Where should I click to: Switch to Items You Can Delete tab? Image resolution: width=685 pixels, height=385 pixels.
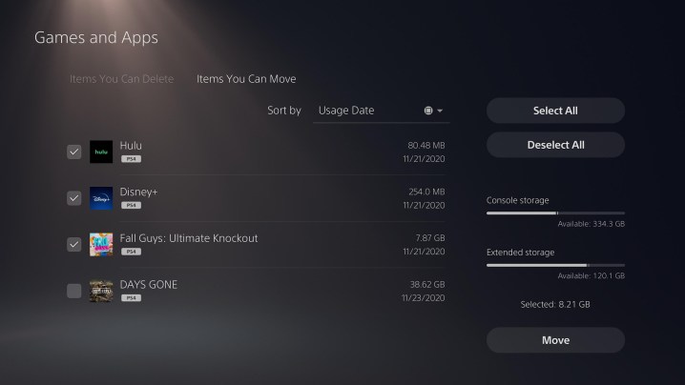122,79
